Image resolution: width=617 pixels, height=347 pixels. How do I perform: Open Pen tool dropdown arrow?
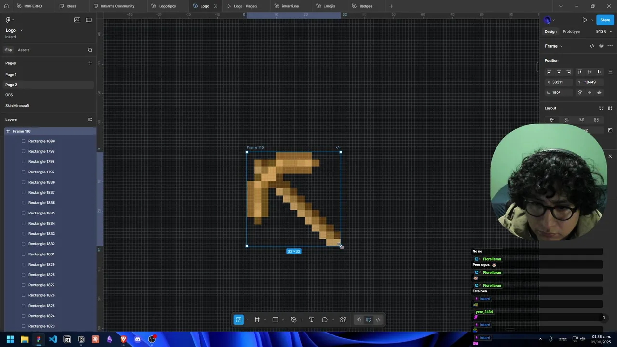click(301, 320)
